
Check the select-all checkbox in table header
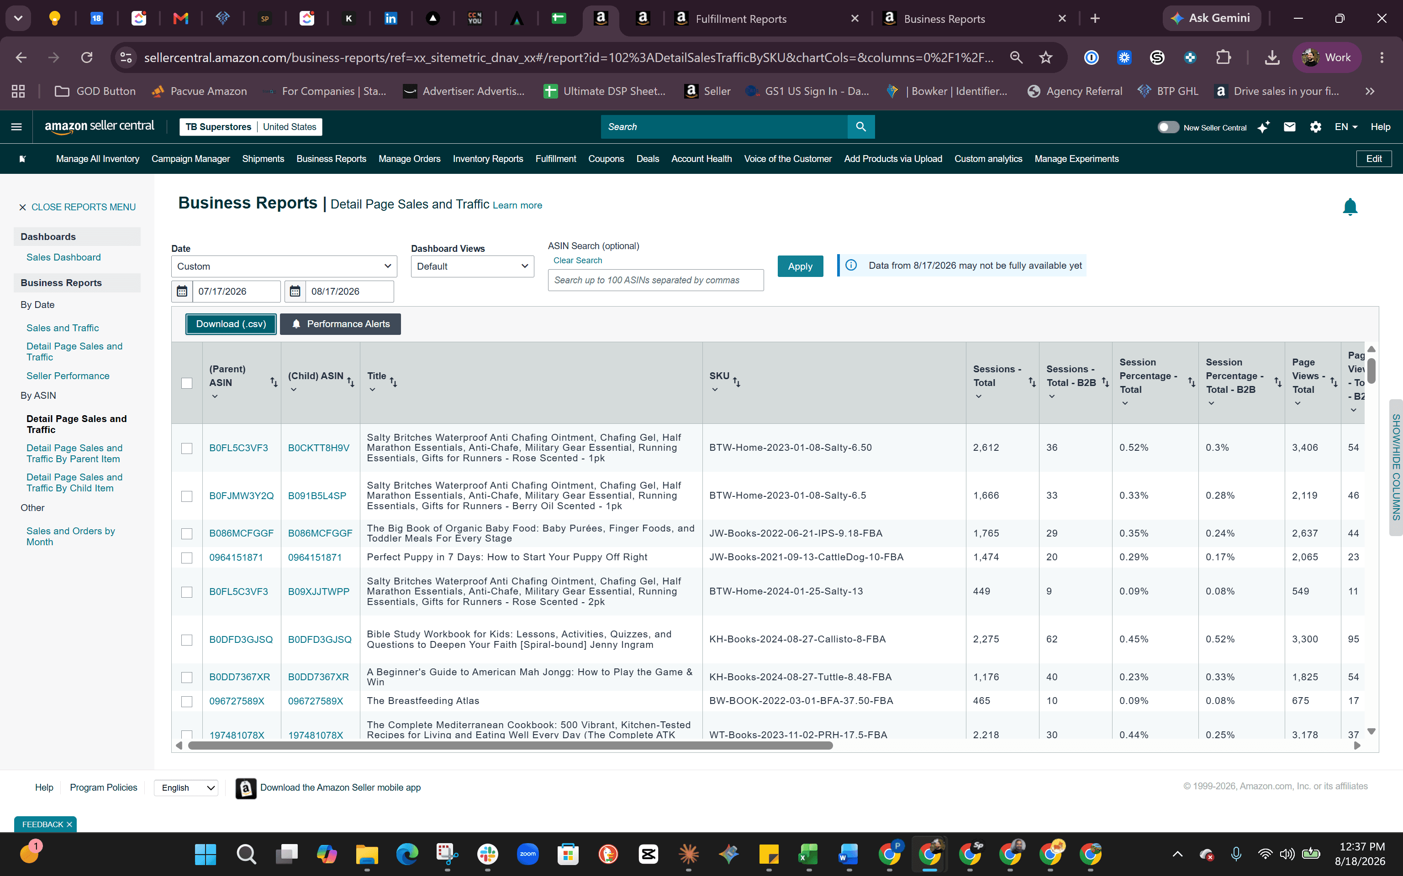[x=187, y=383]
